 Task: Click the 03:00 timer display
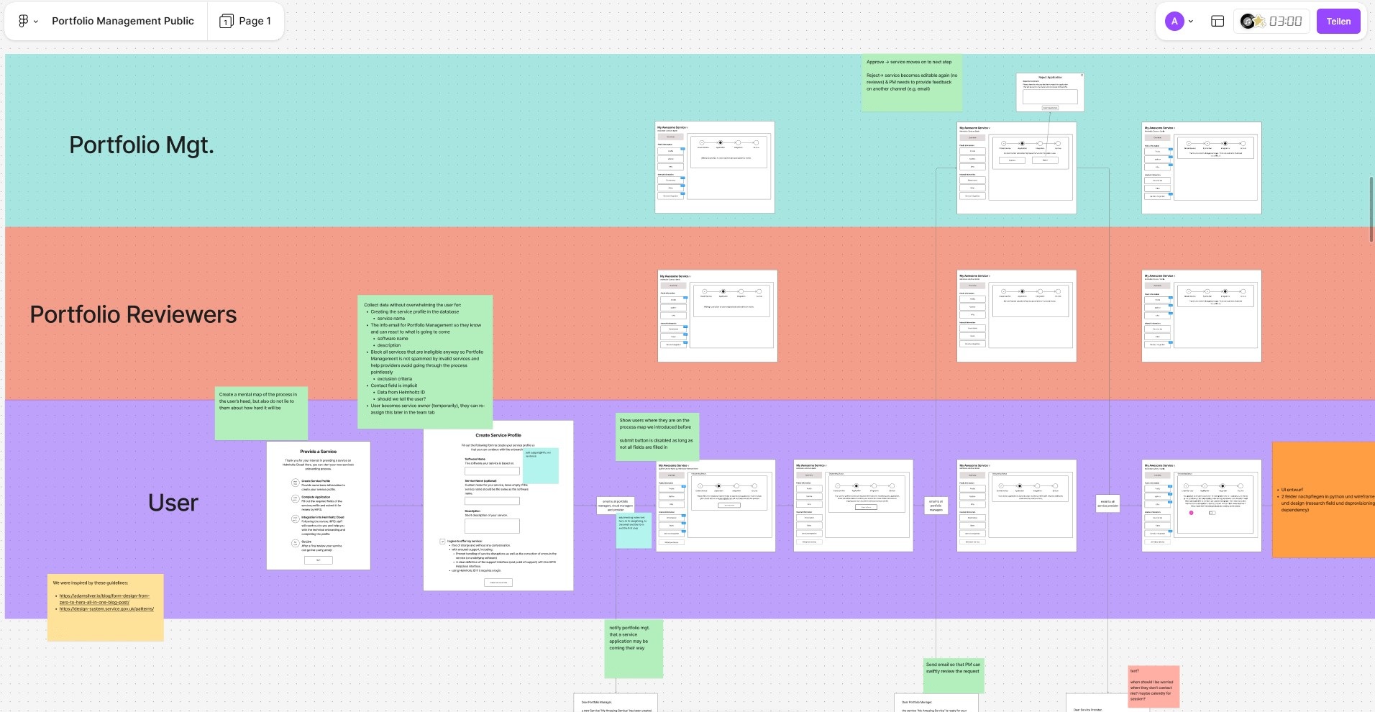1285,21
